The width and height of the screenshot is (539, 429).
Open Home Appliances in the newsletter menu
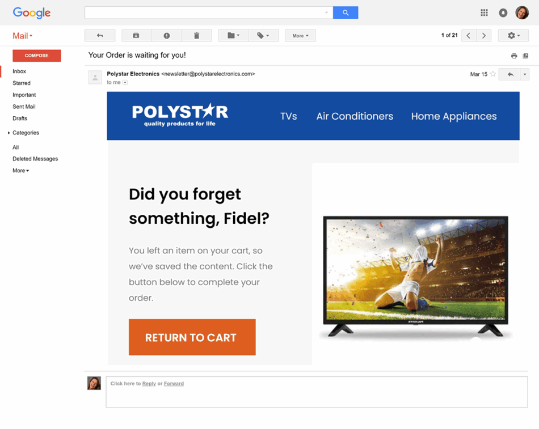(453, 116)
